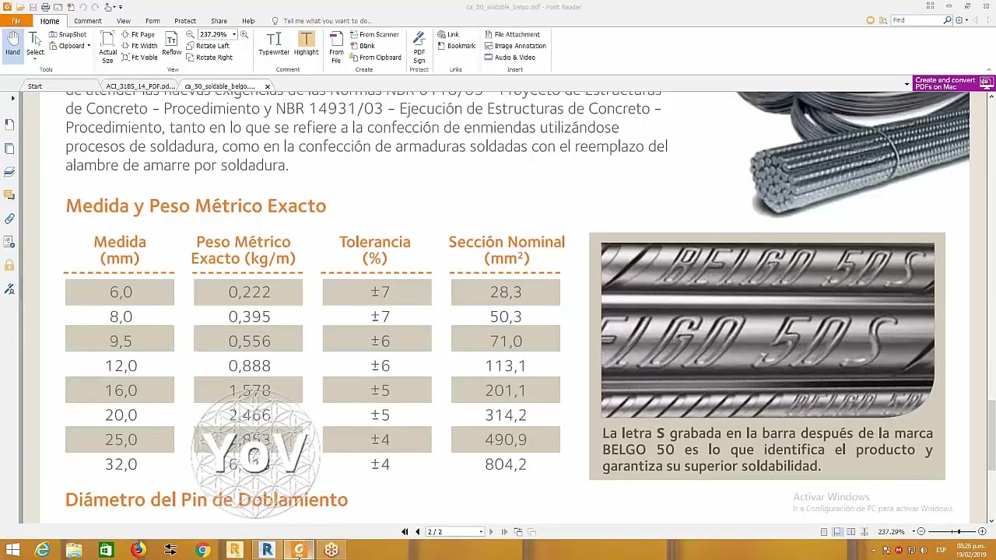Add an Image Annotation
Viewport: 996px width, 560px height.
514,46
